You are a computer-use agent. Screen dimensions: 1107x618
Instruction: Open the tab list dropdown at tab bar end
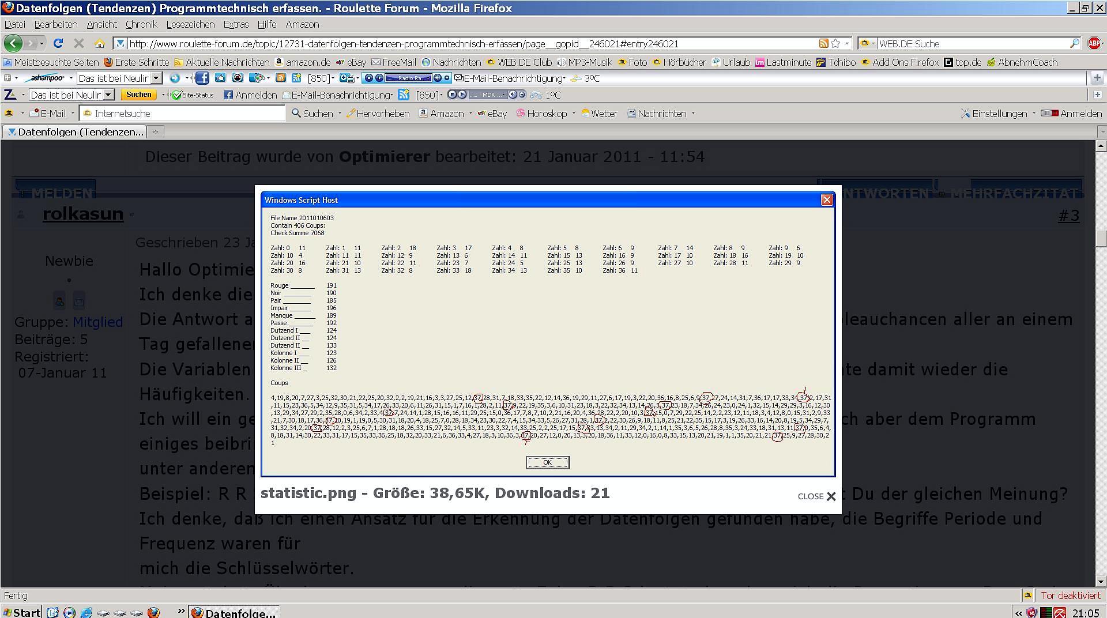tap(1101, 131)
